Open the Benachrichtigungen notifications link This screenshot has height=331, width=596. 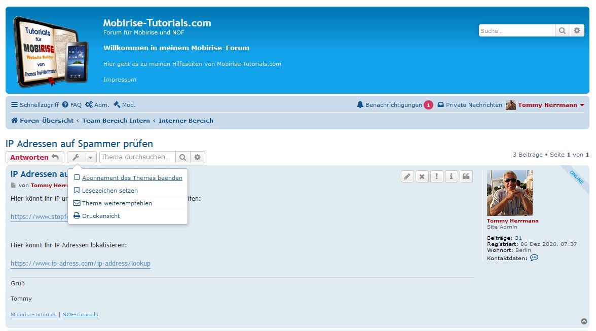coord(393,105)
